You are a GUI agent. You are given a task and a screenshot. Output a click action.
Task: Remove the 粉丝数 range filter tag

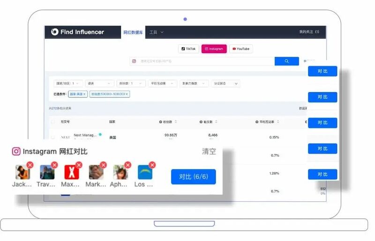(x=127, y=94)
